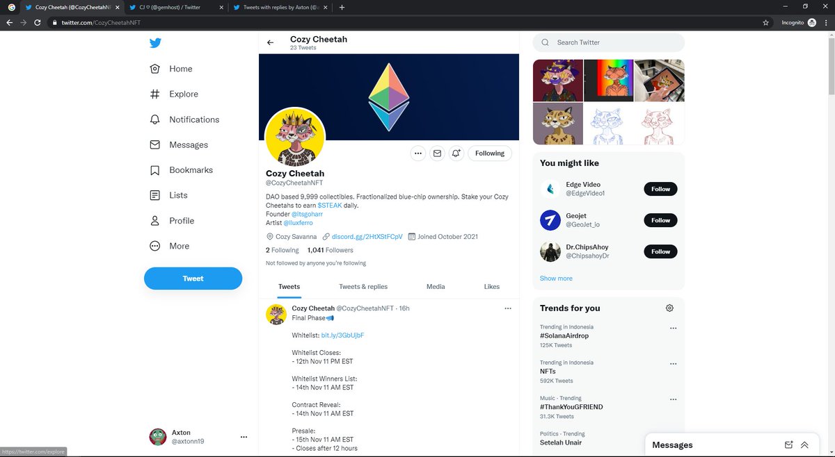The height and width of the screenshot is (457, 835).
Task: Open the #SolanaAirdrop trend
Action: [x=564, y=336]
